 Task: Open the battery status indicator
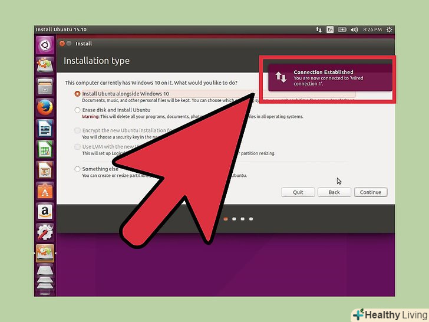[342, 29]
